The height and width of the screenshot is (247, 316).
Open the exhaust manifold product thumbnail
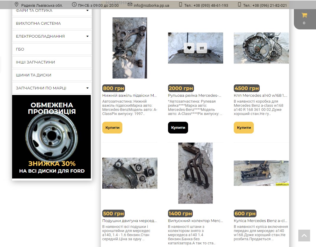[x=195, y=173]
